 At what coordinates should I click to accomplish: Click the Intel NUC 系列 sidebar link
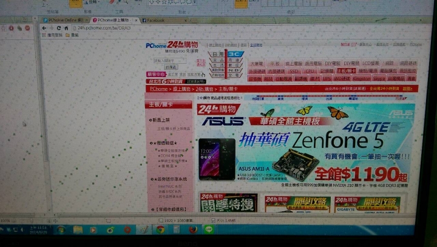coord(170,186)
